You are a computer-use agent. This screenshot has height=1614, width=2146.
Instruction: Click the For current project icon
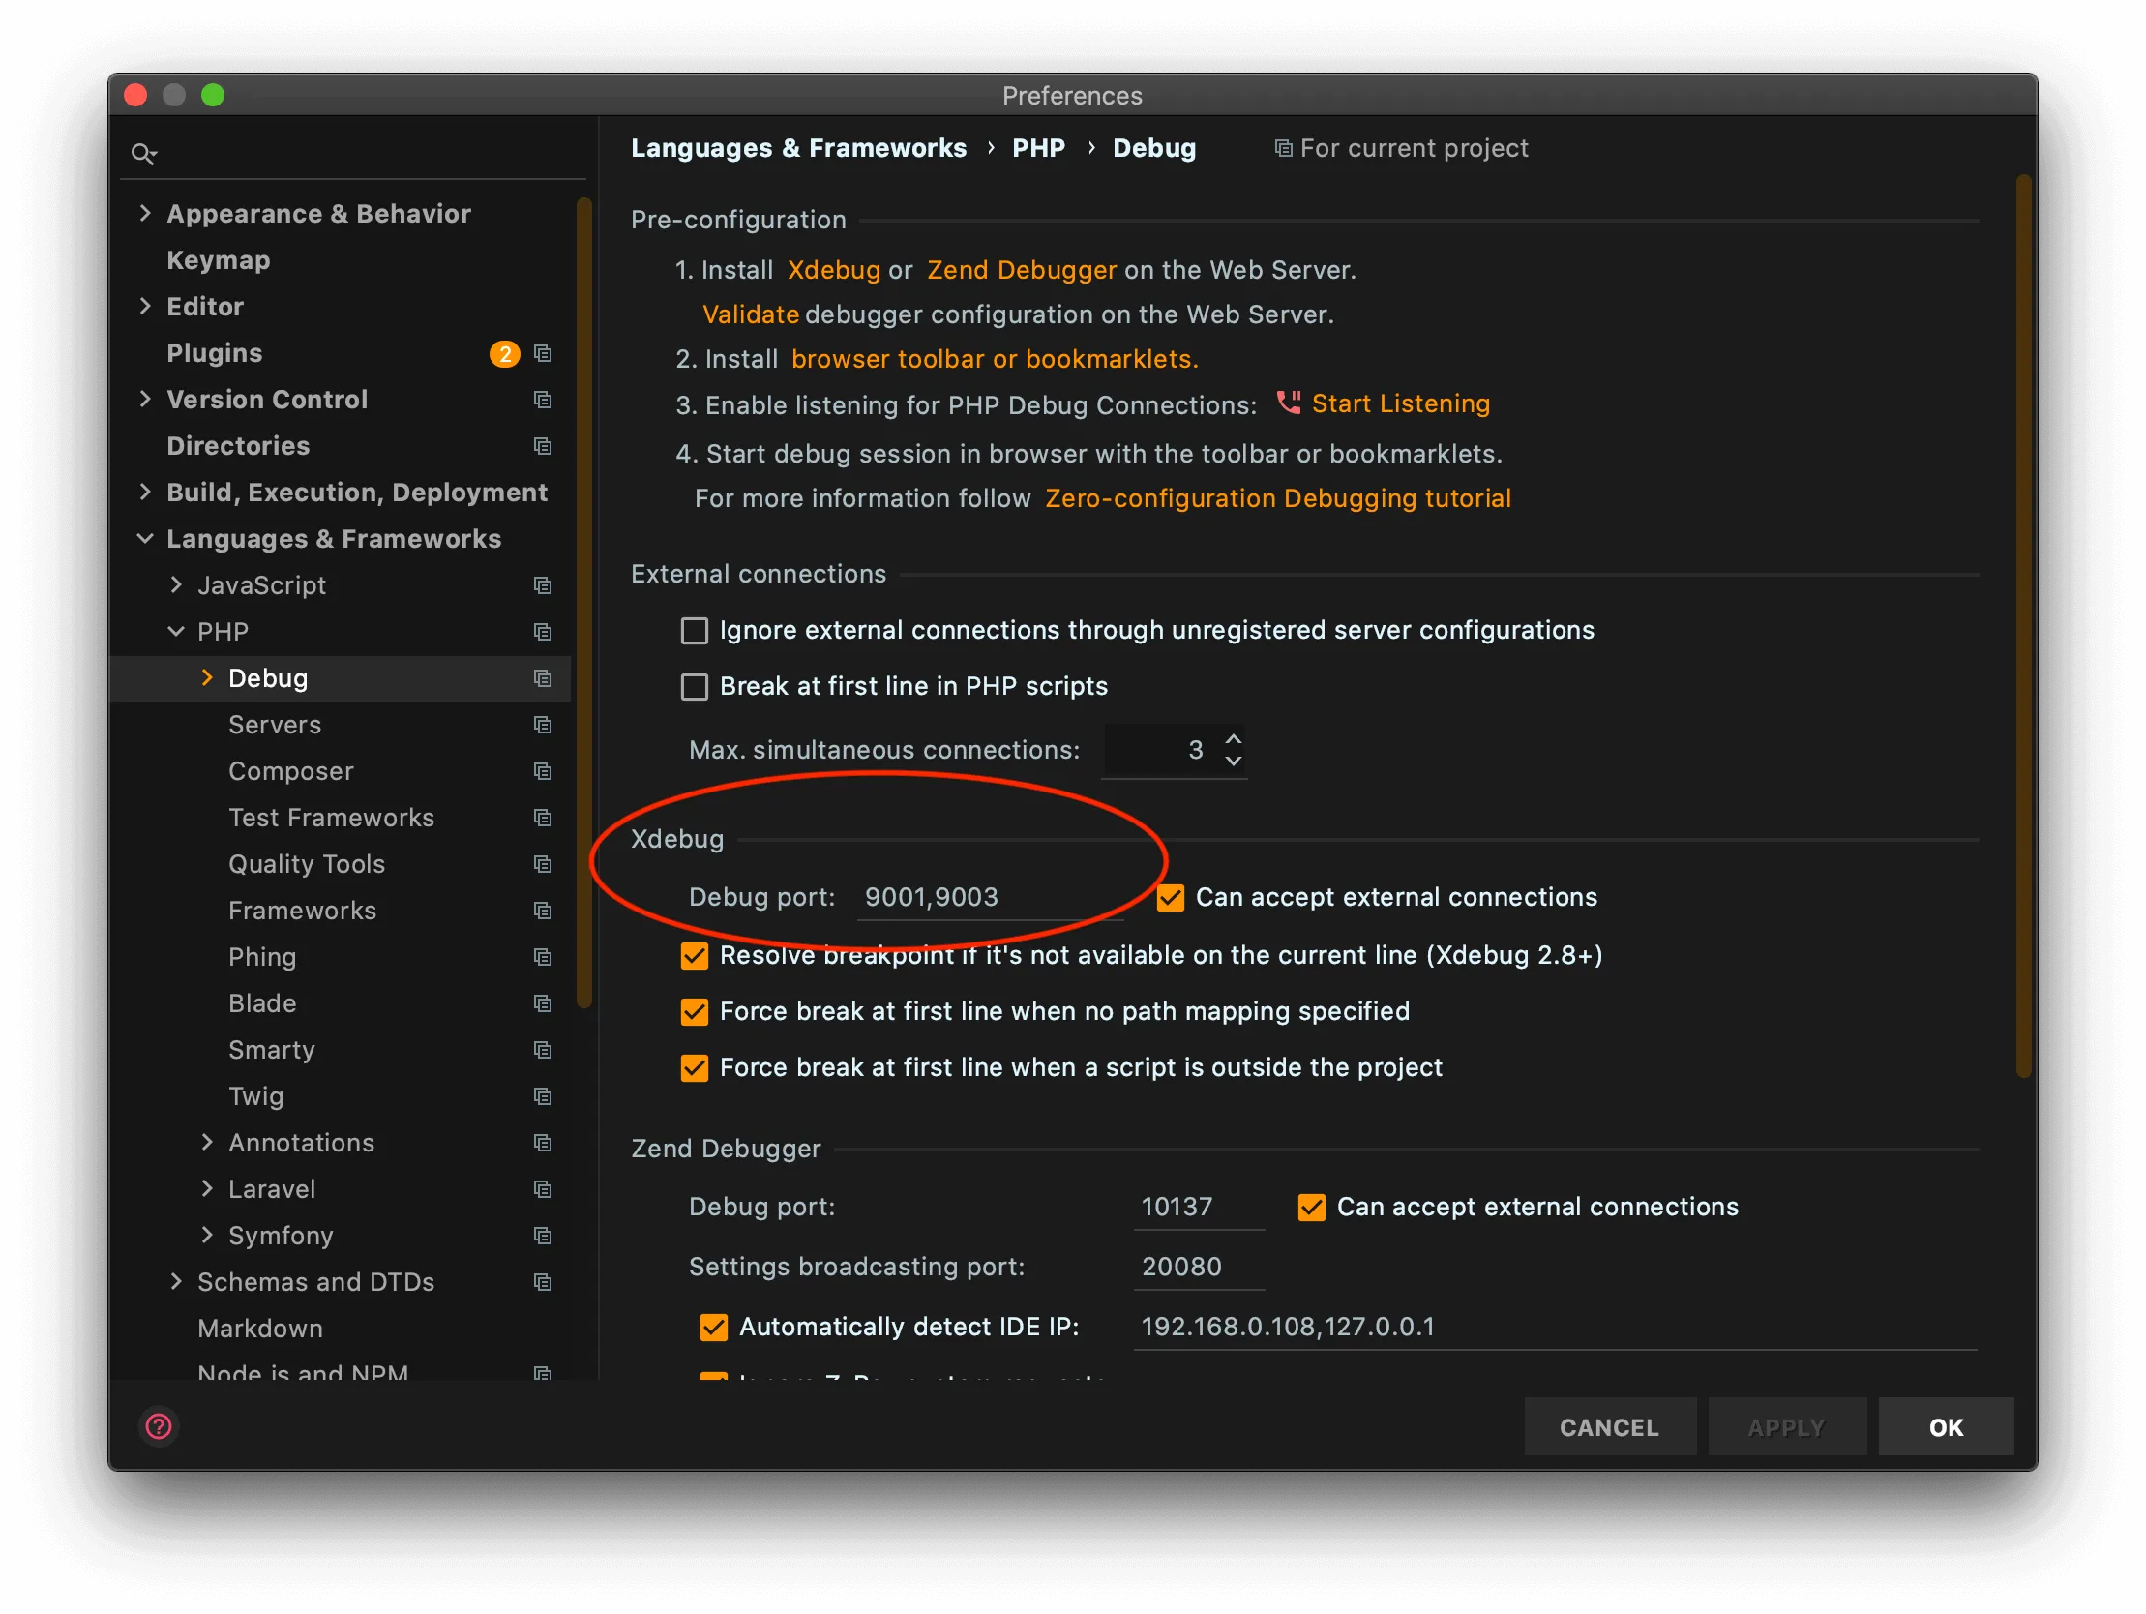[1283, 148]
